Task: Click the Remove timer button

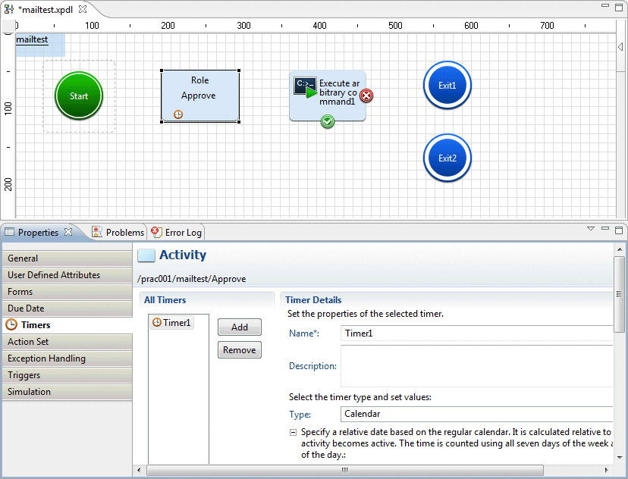Action: [240, 350]
